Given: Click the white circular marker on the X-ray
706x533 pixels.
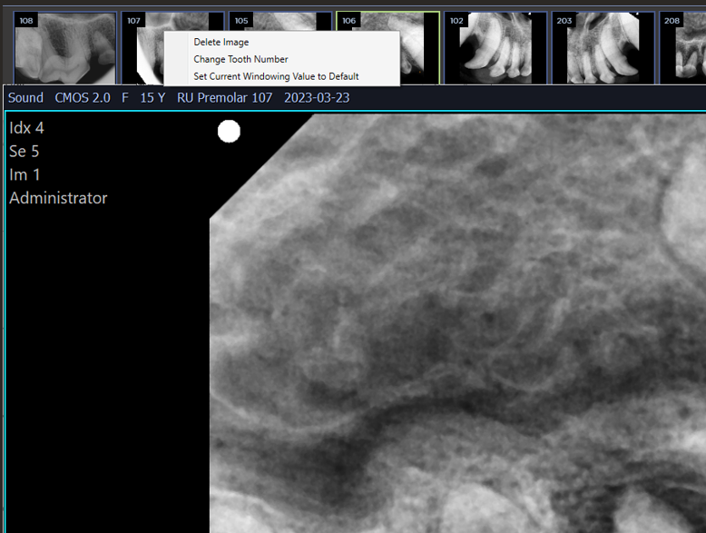Looking at the screenshot, I should coord(229,132).
